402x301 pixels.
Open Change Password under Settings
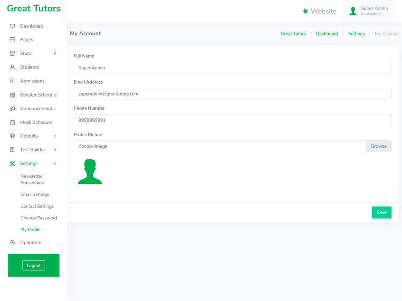point(39,218)
